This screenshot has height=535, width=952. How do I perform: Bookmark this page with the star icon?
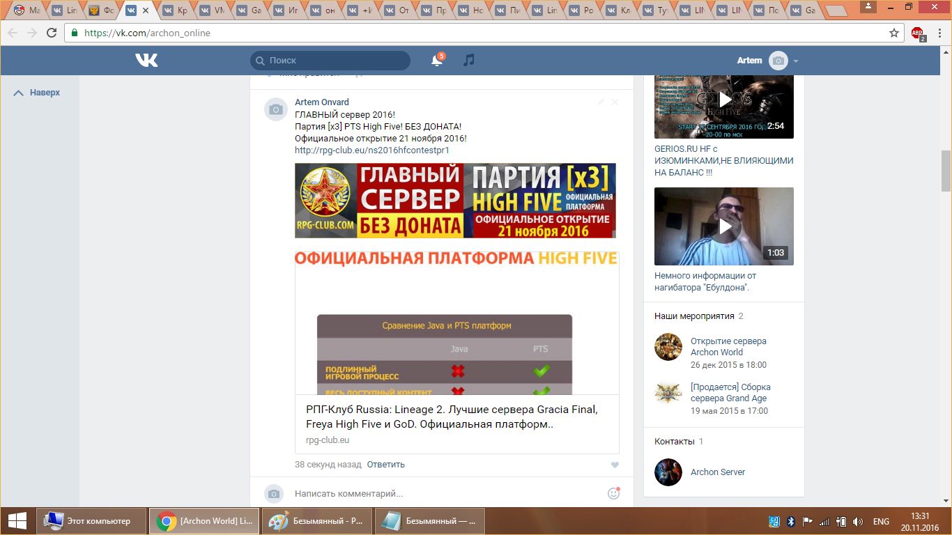(x=894, y=33)
